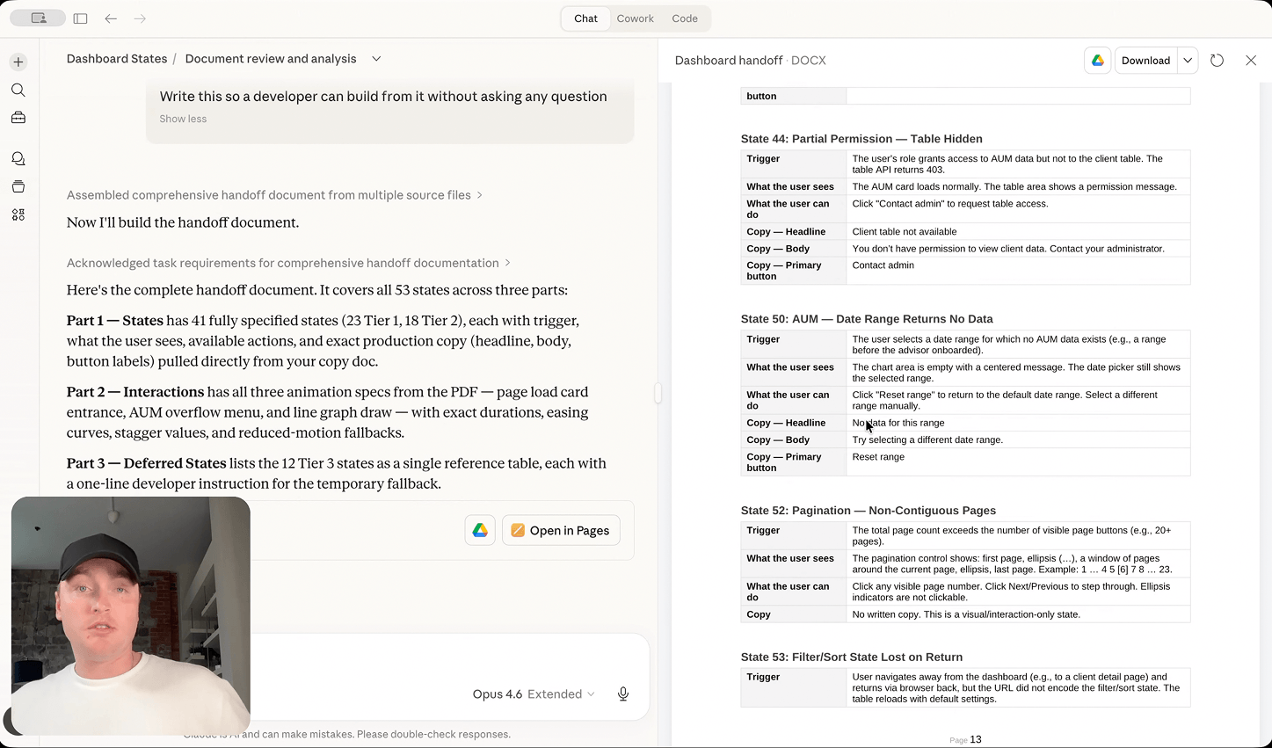Expand 'Acknowledged task requirements' thinking step
1272x748 pixels.
point(288,263)
